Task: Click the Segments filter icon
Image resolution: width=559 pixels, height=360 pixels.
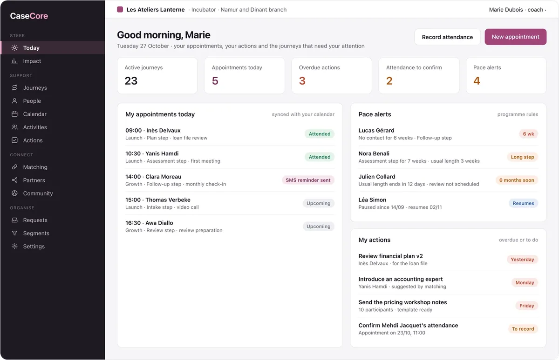Action: point(14,233)
